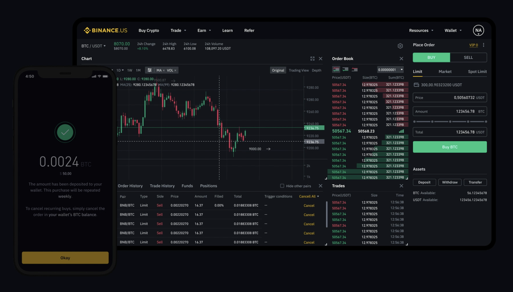Click the order table resize corner handle
The height and width of the screenshot is (292, 513).
[x=326, y=244]
